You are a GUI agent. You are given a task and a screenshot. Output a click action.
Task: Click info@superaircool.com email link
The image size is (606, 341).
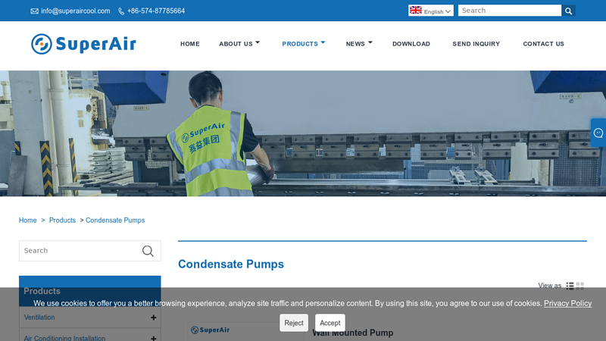point(75,11)
